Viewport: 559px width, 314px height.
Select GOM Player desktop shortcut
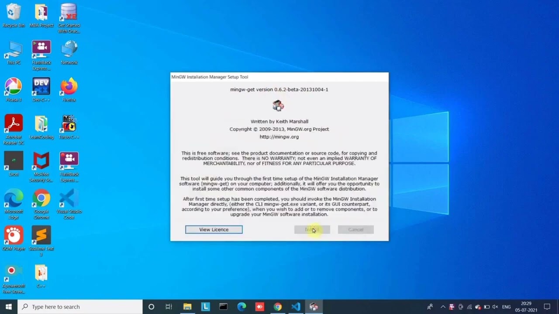tap(14, 238)
